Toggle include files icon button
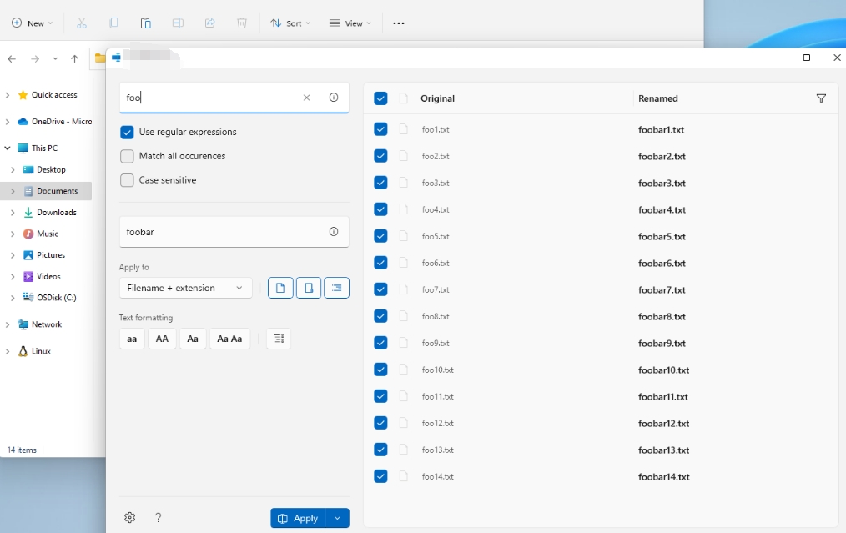The image size is (846, 533). [280, 288]
